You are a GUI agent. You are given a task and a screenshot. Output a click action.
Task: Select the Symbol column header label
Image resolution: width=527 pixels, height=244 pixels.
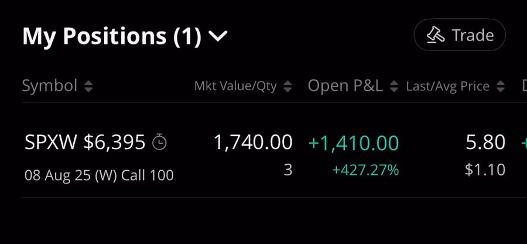click(50, 86)
